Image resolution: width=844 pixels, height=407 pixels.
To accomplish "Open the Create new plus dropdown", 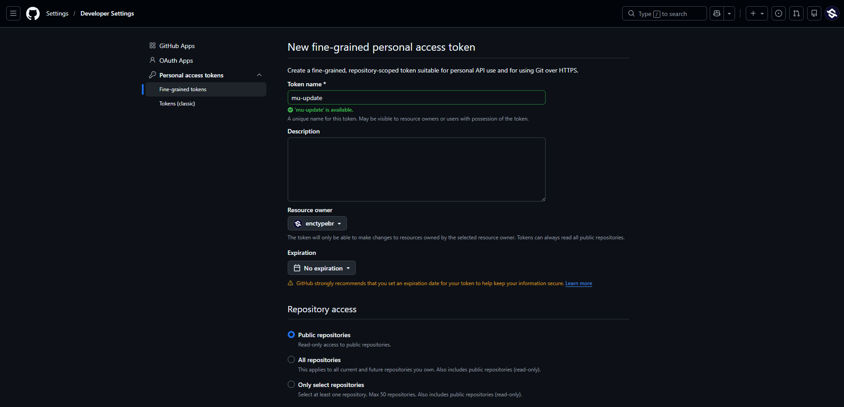I will point(757,13).
